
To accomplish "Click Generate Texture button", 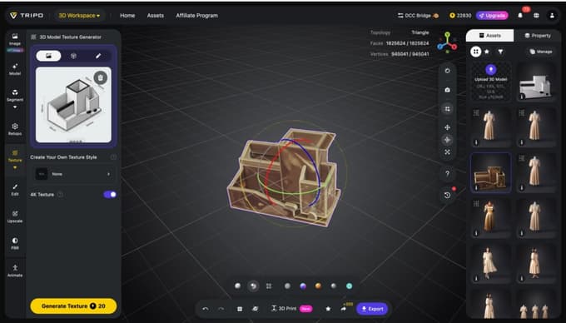I will click(x=73, y=306).
